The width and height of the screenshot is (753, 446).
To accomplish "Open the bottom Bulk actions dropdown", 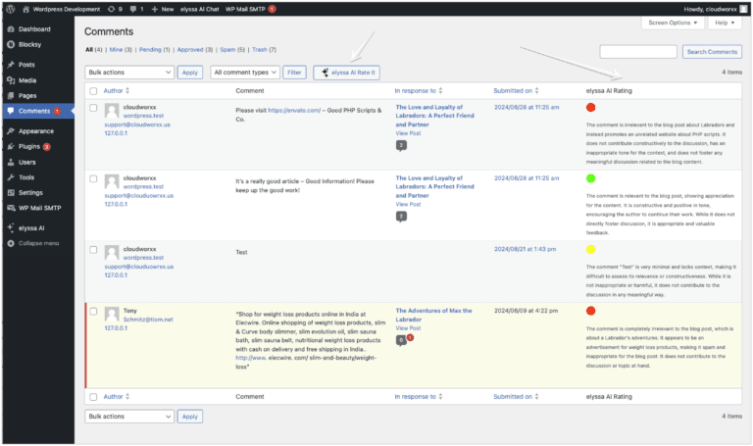I will 129,417.
